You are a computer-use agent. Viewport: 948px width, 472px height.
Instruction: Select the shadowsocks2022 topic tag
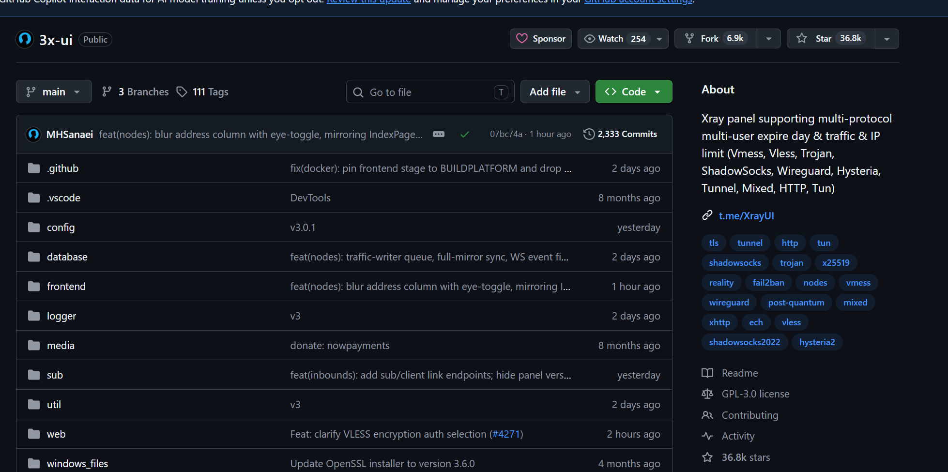point(745,342)
